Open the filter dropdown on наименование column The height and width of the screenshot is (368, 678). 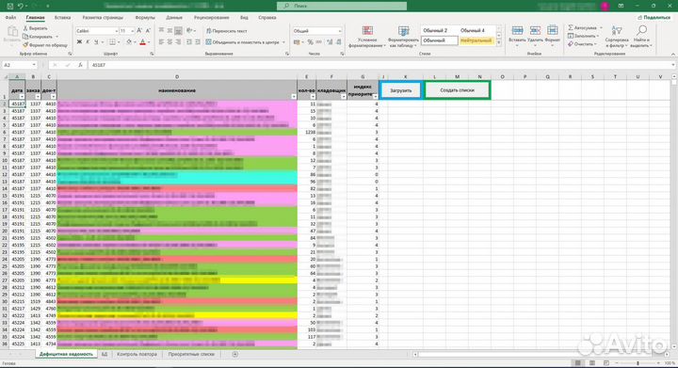294,97
